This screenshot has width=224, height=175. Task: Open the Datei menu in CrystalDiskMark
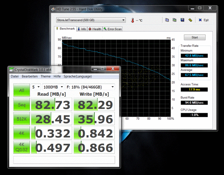pyautogui.click(x=15, y=76)
